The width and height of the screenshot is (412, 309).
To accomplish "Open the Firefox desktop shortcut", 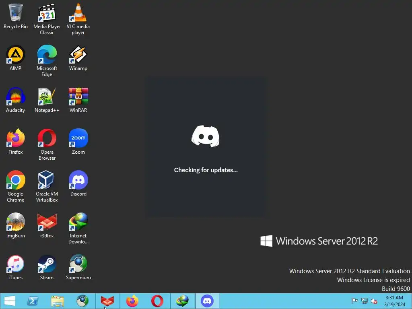I will click(16, 142).
